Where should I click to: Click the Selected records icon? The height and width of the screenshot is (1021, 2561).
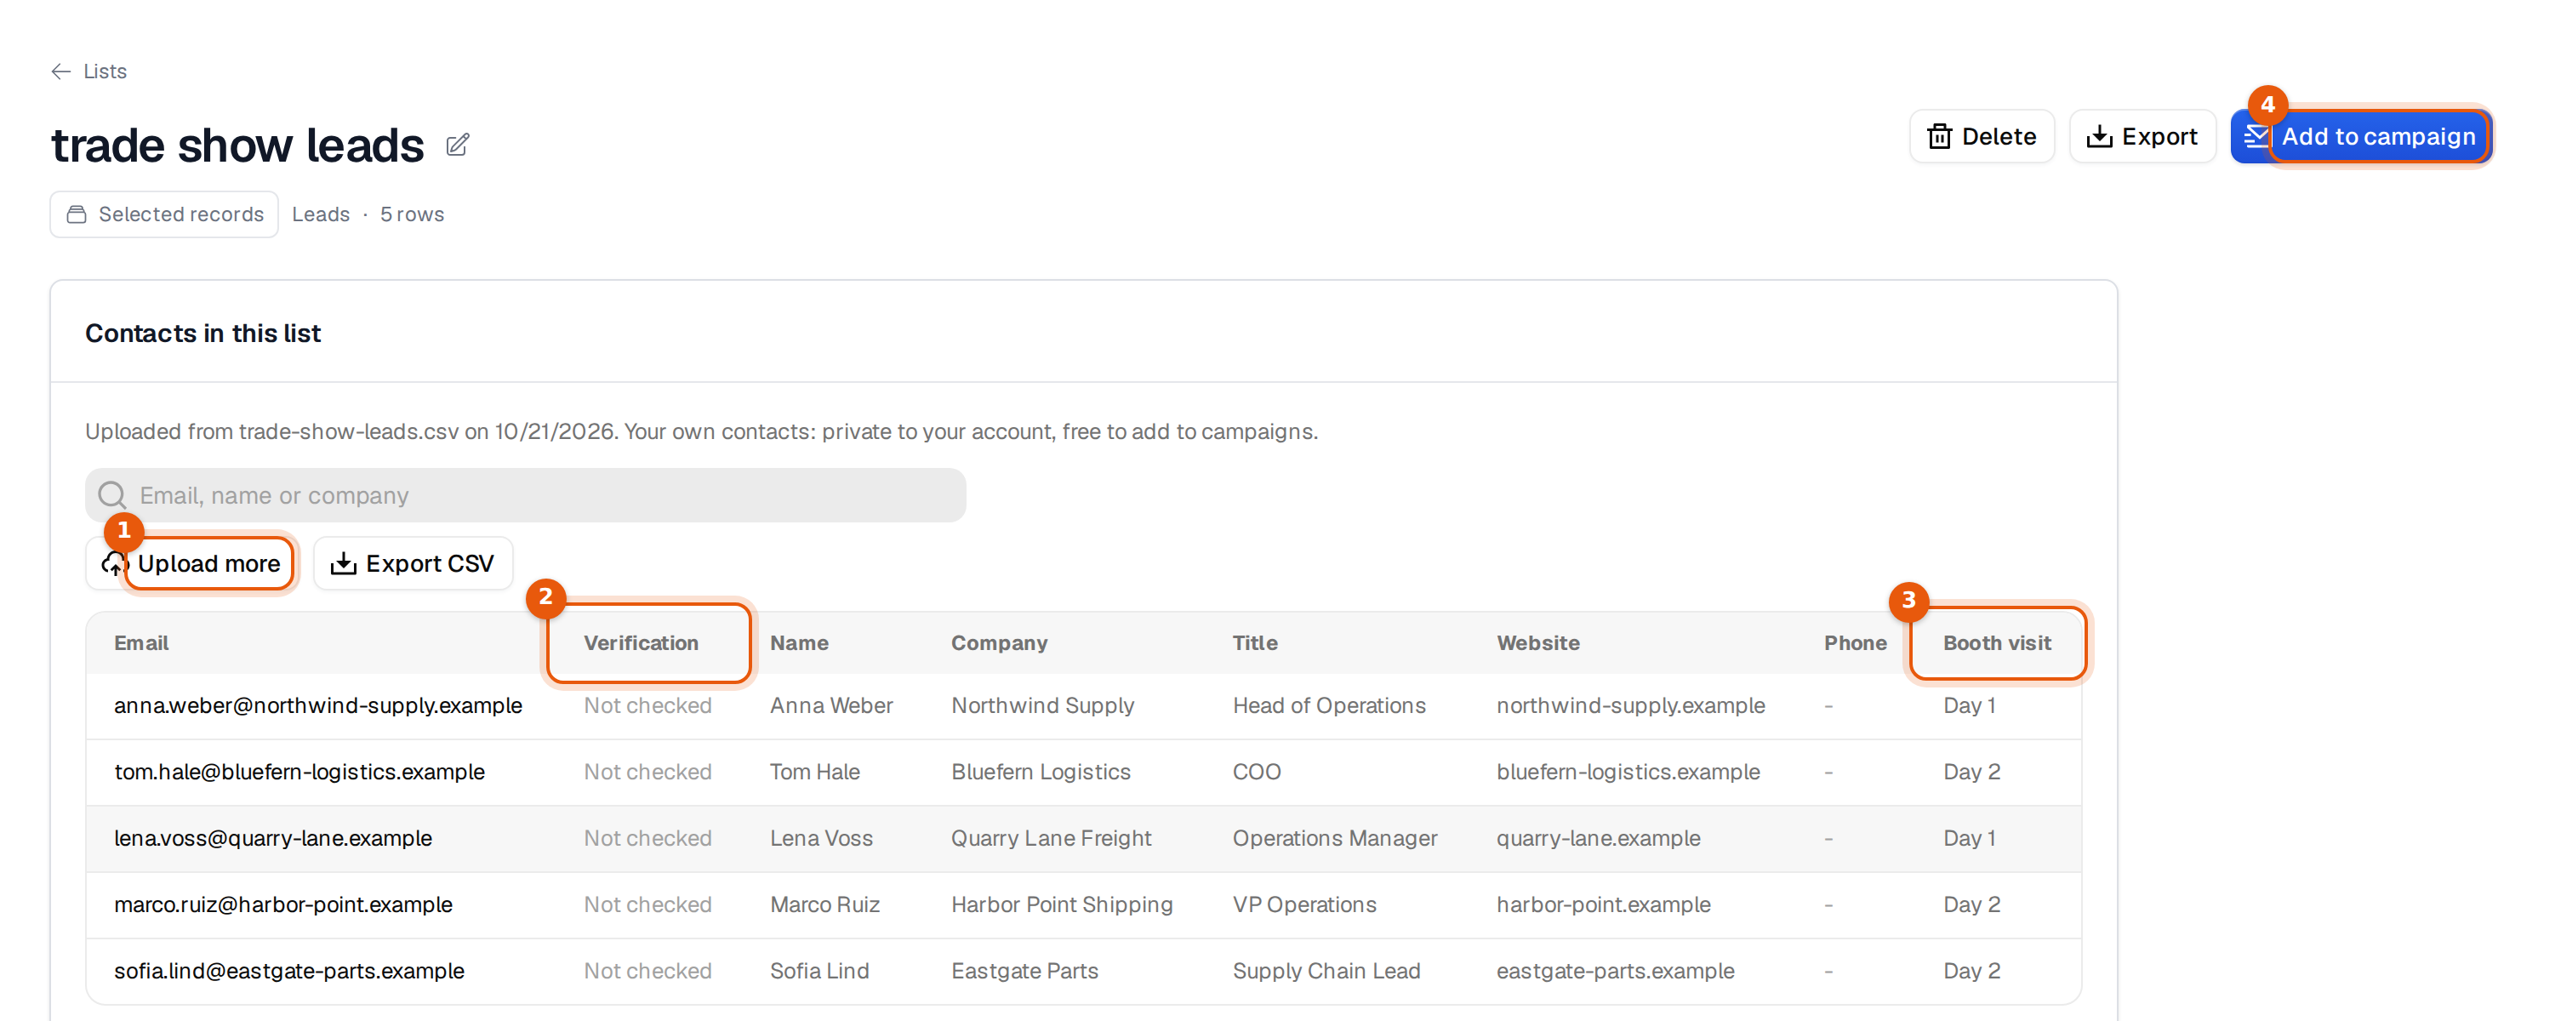tap(77, 214)
